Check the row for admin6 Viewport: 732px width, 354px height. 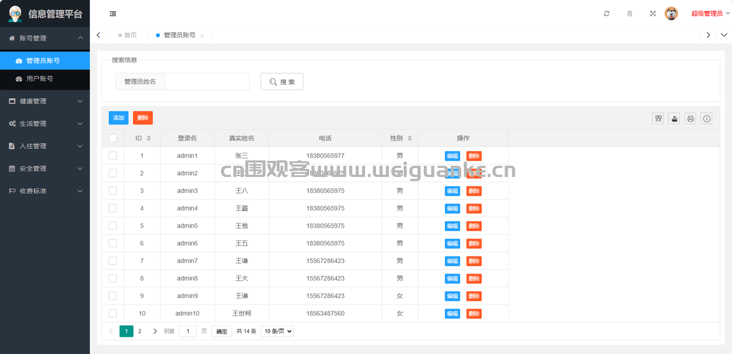point(113,243)
